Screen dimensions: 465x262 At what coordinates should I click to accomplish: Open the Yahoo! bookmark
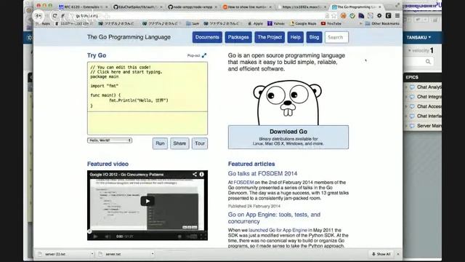[x=276, y=23]
